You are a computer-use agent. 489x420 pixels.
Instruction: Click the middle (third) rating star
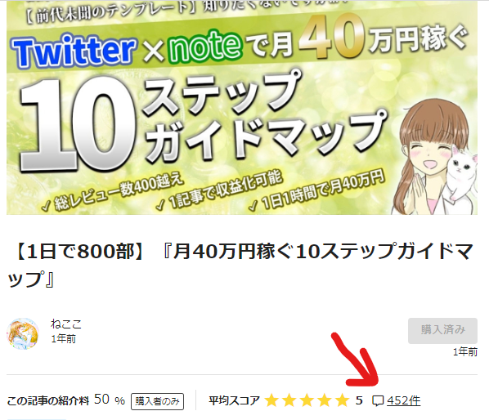click(x=307, y=400)
